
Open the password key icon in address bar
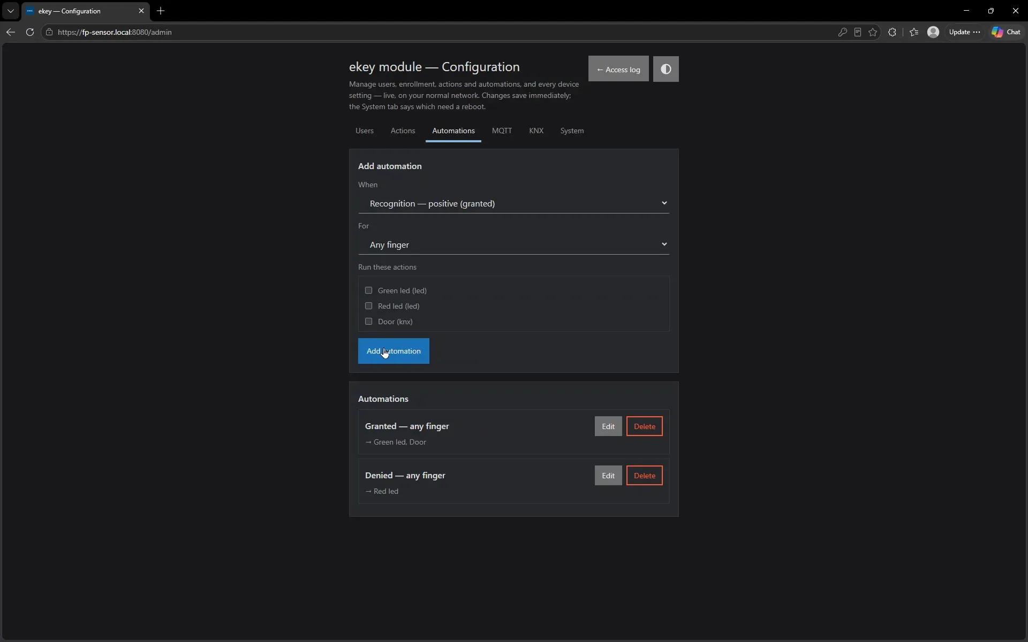click(842, 32)
